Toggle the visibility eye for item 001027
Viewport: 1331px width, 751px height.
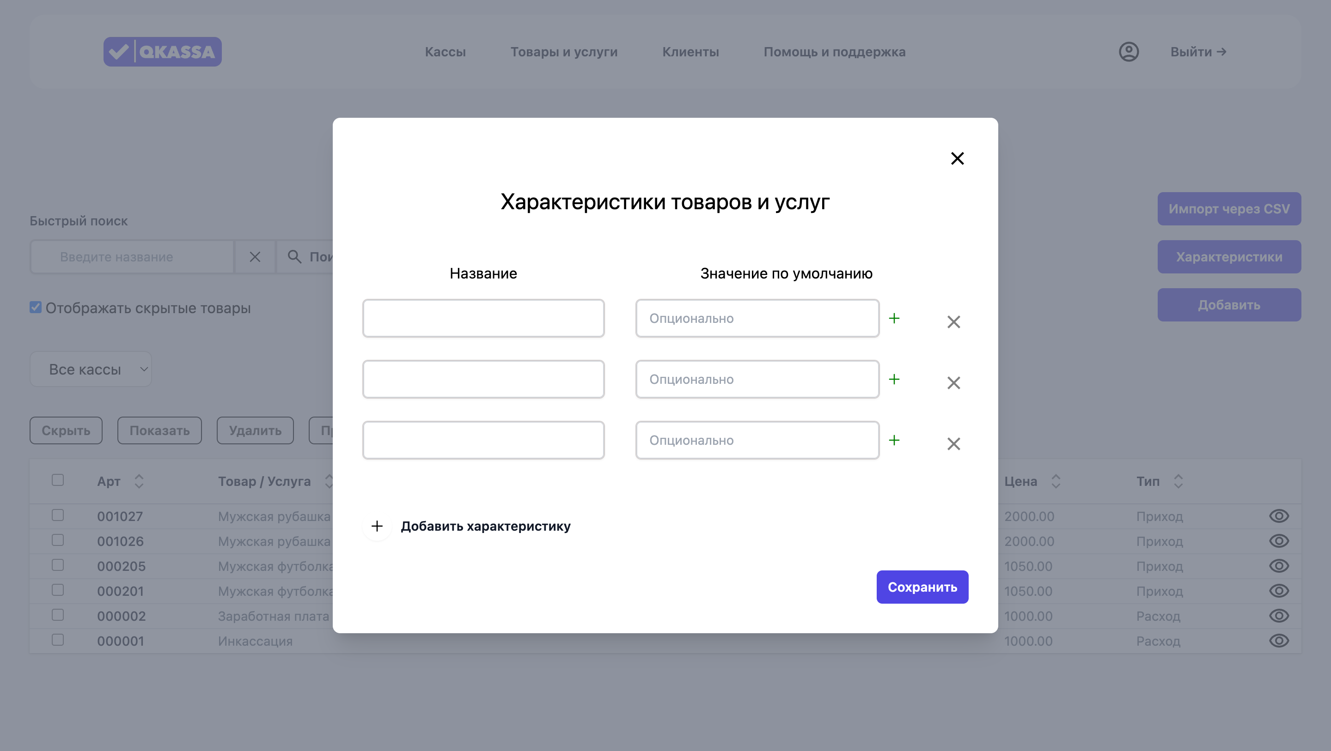click(x=1279, y=516)
